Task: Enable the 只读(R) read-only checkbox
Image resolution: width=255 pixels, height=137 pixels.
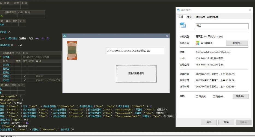Action: pyautogui.click(x=197, y=96)
